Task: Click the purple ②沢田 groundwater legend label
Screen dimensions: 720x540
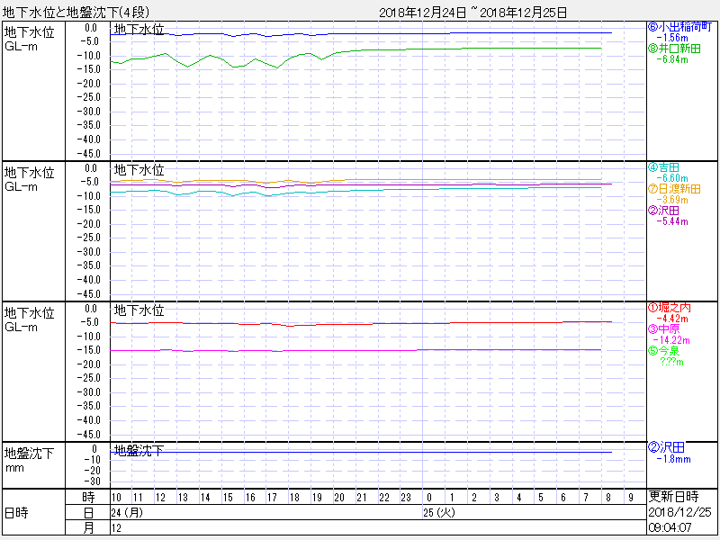Action: point(663,211)
